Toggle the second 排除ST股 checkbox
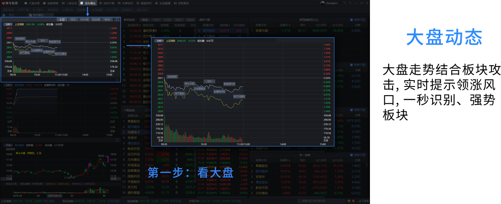The width and height of the screenshot is (501, 204). pos(352,65)
